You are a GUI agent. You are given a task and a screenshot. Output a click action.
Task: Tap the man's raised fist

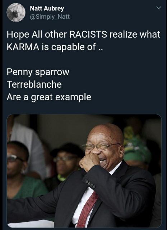pyautogui.click(x=89, y=162)
